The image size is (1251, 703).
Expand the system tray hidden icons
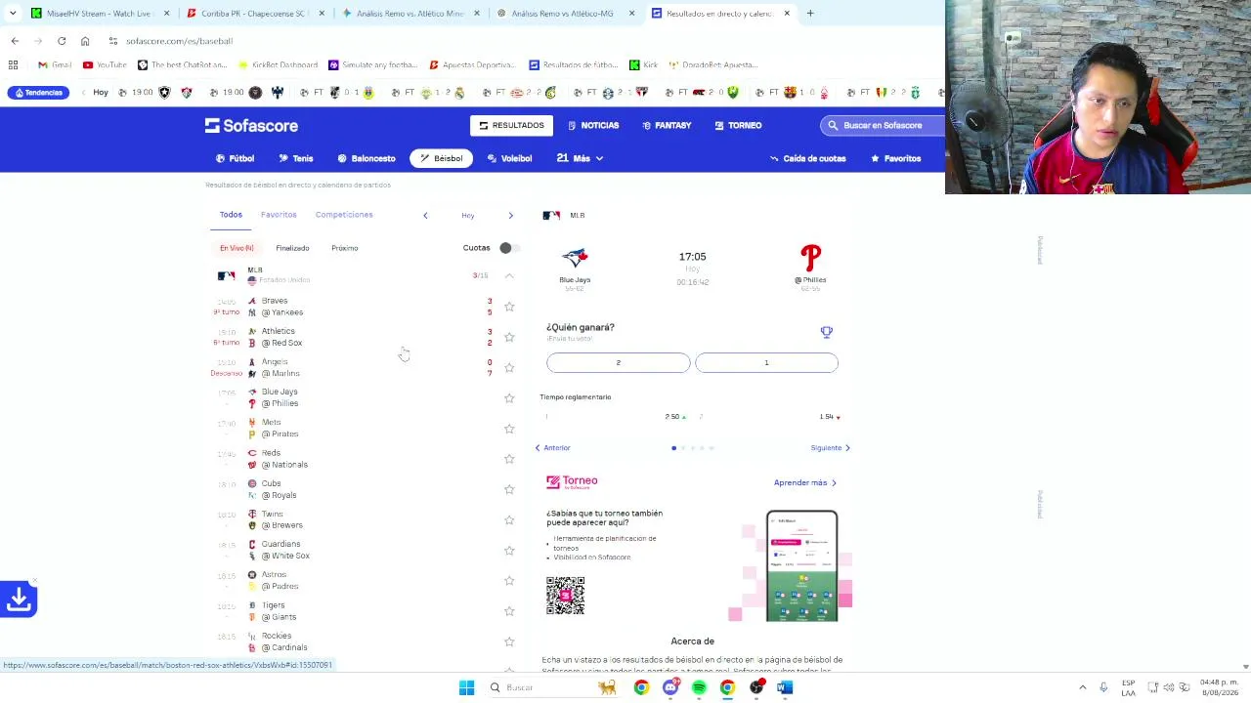[1082, 687]
